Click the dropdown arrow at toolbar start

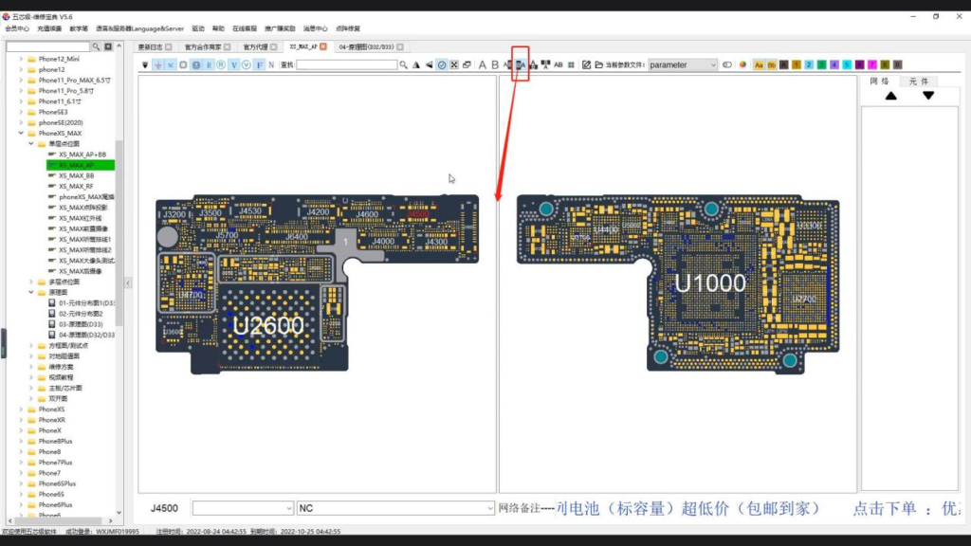click(145, 64)
